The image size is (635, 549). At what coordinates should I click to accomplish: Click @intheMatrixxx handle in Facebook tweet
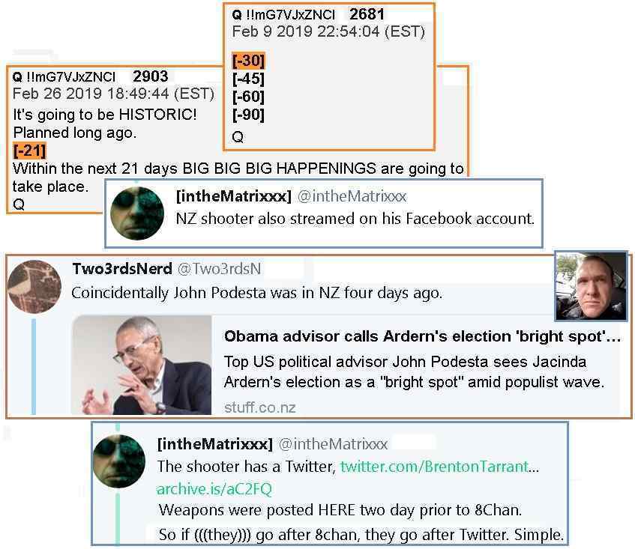[352, 196]
